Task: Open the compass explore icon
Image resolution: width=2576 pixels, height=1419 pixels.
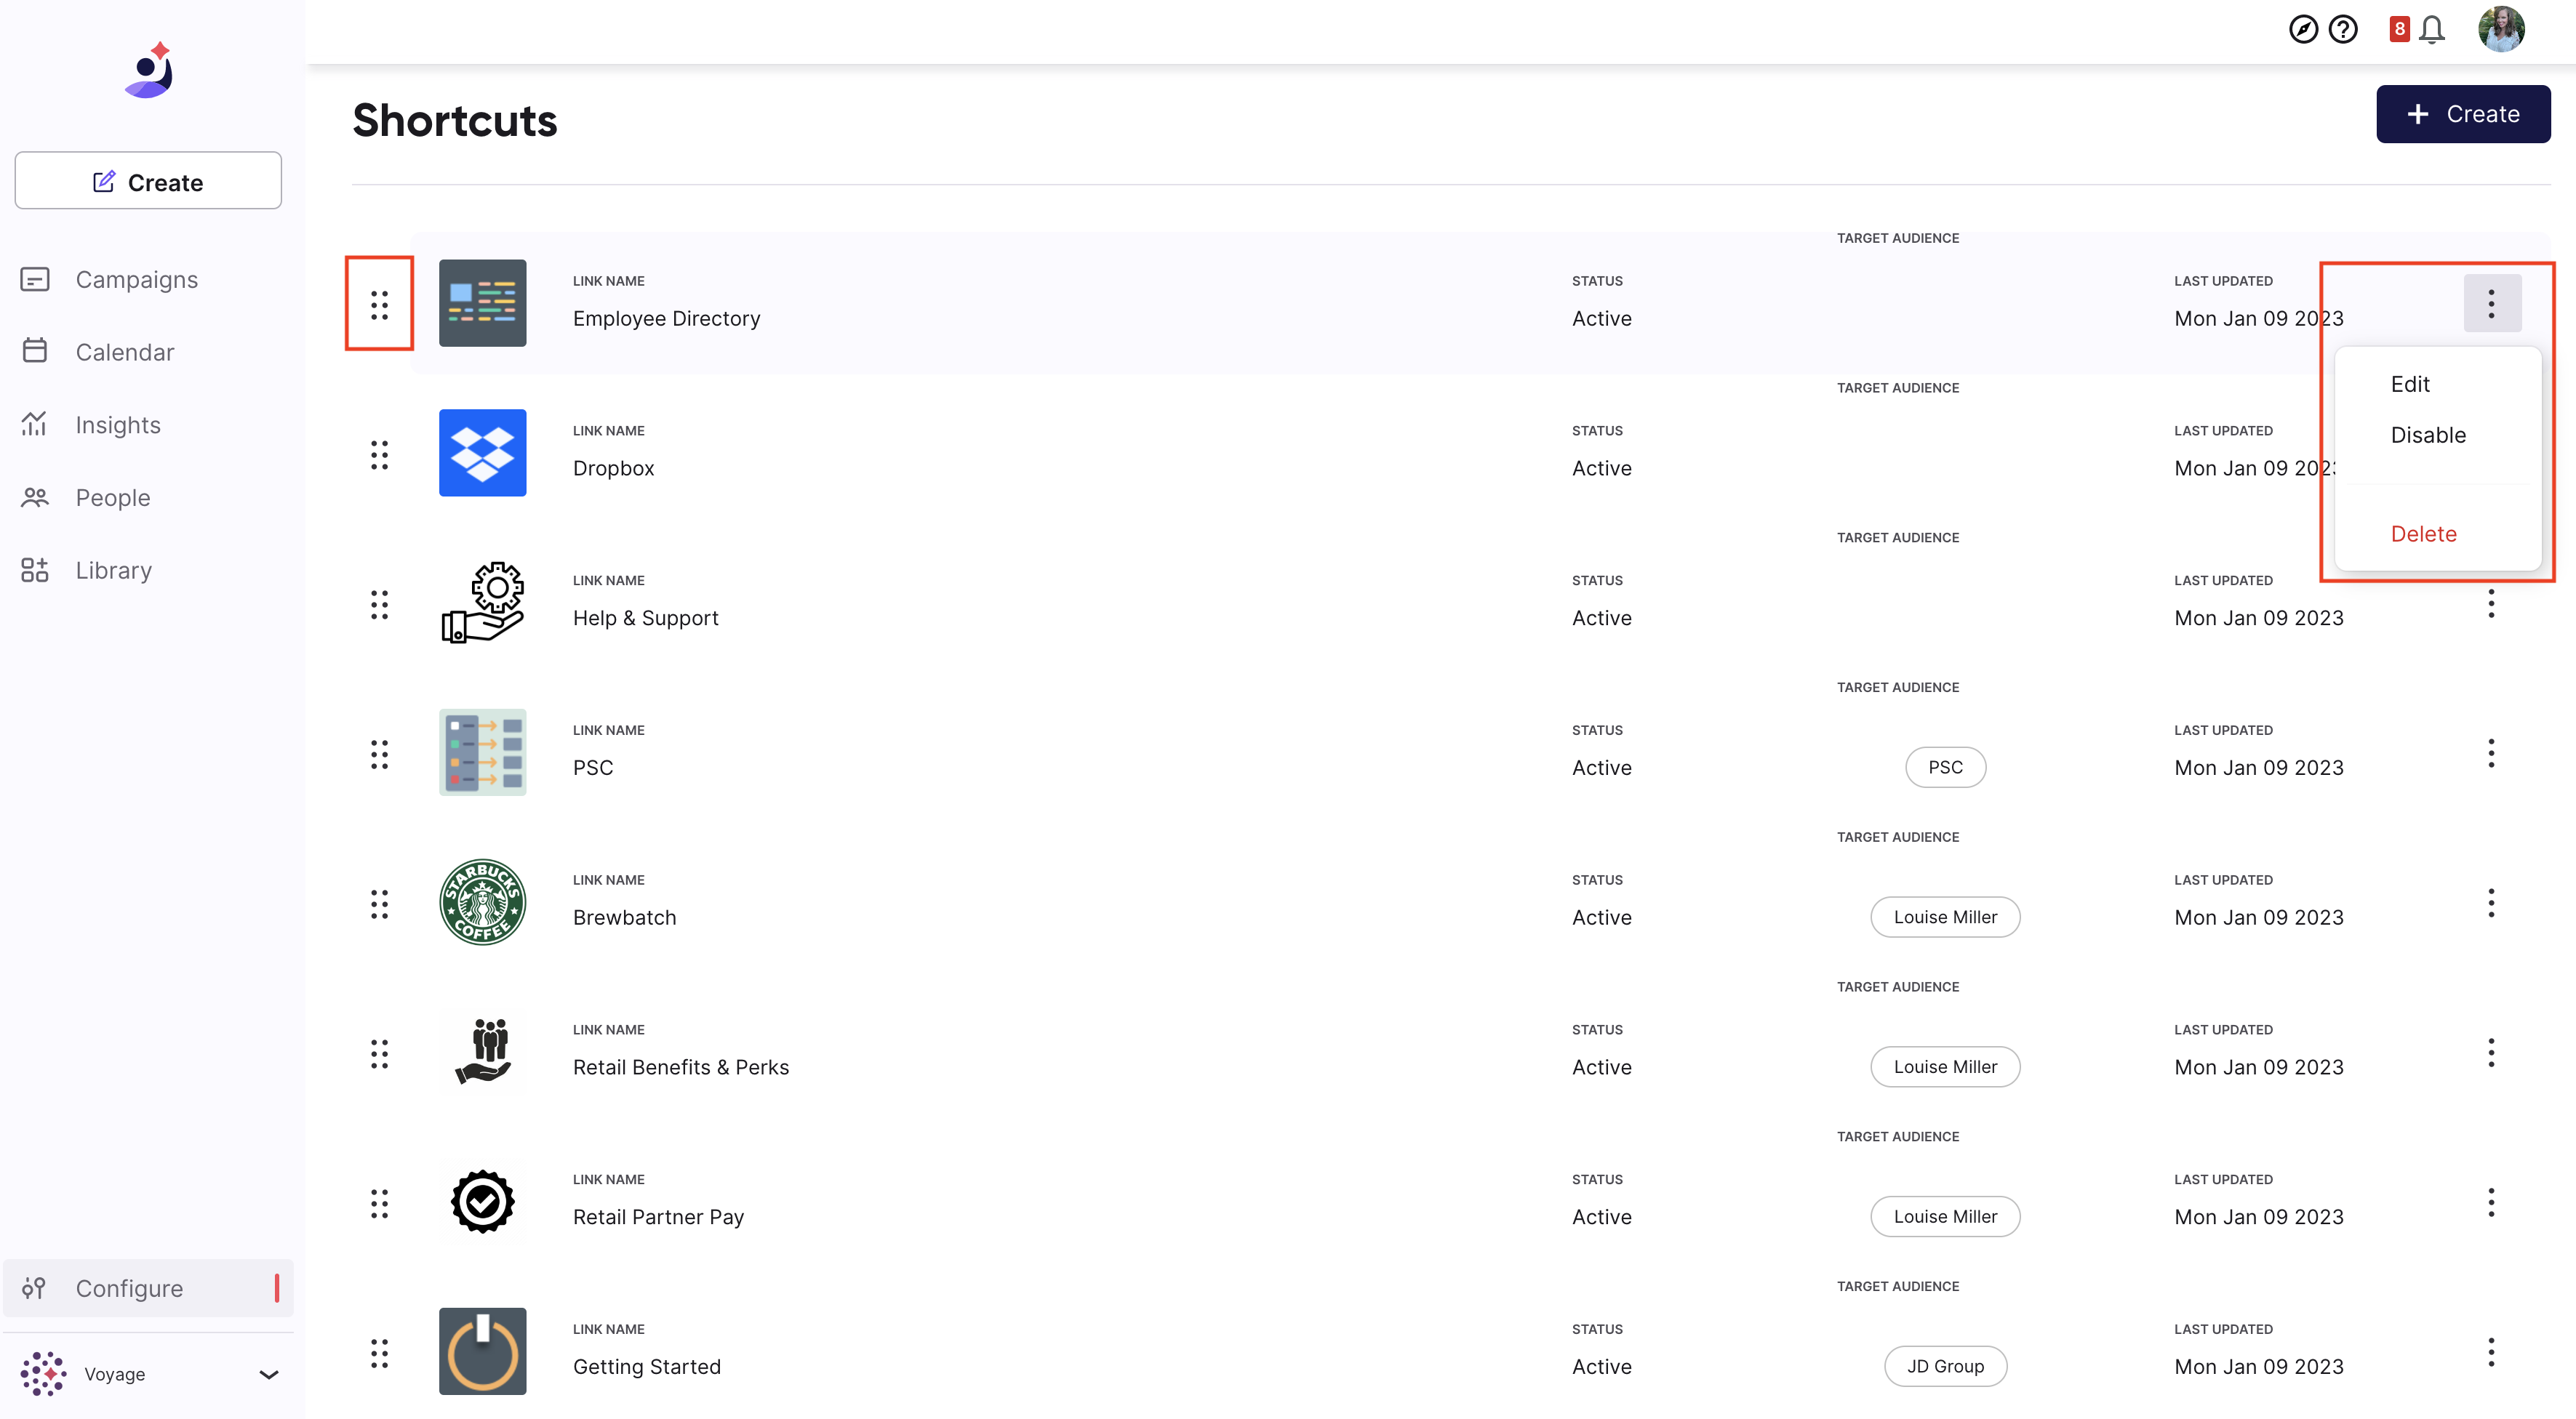Action: (x=2303, y=30)
